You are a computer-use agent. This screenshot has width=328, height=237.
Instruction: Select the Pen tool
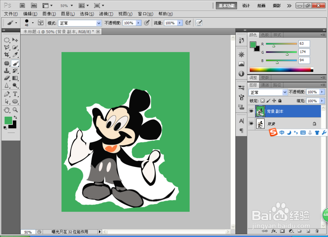7,94
